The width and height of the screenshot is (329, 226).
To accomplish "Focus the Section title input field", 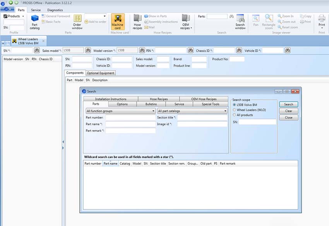I will 202,117.
